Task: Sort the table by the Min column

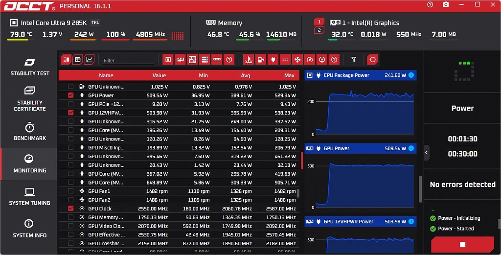Action: tap(203, 75)
